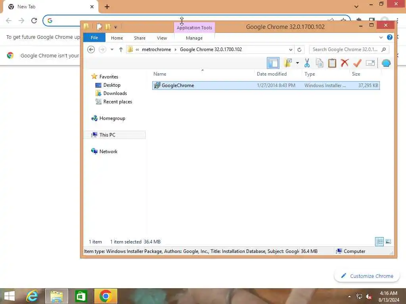Open the Manage ribbon tab

tap(194, 38)
